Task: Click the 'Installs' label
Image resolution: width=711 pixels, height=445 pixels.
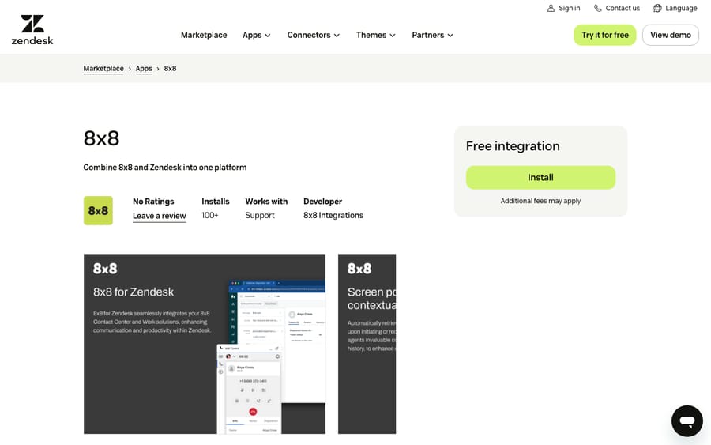Action: click(216, 202)
